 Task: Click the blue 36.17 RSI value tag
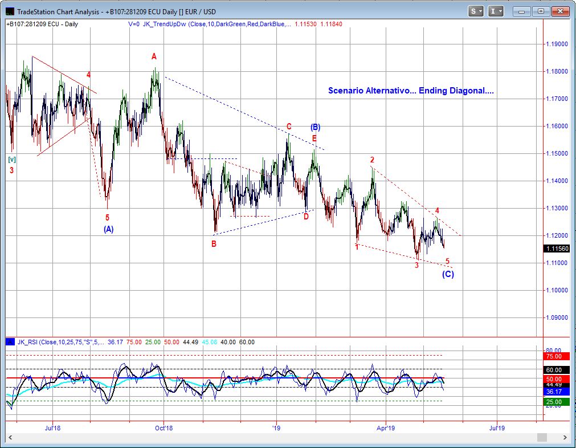tap(556, 392)
